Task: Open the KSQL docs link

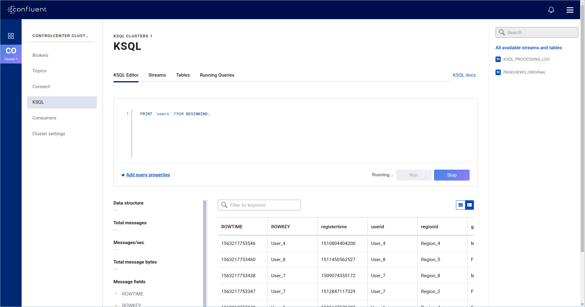Action: 464,75
